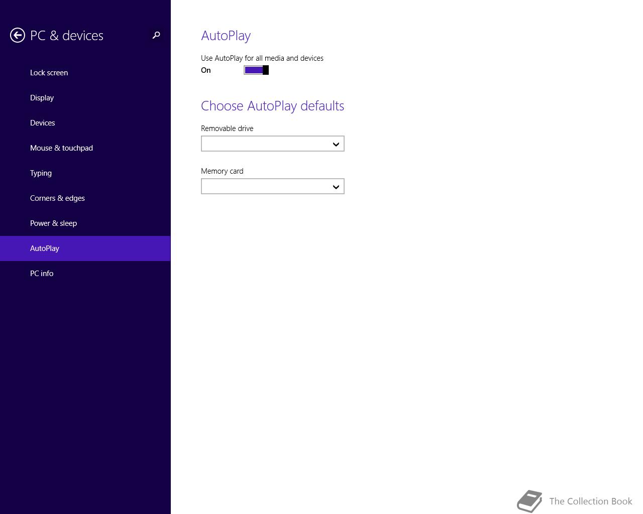The image size is (643, 514).
Task: Go to Display settings
Action: (x=85, y=98)
